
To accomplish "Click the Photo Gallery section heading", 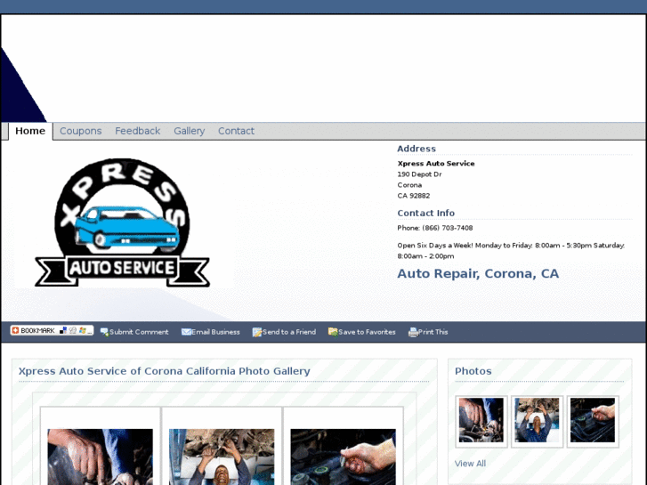I will coord(165,371).
